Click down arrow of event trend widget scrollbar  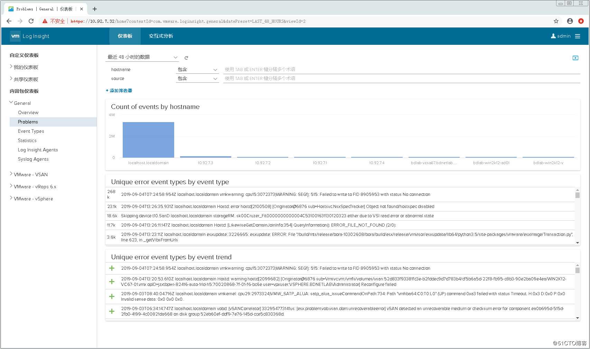tap(578, 318)
